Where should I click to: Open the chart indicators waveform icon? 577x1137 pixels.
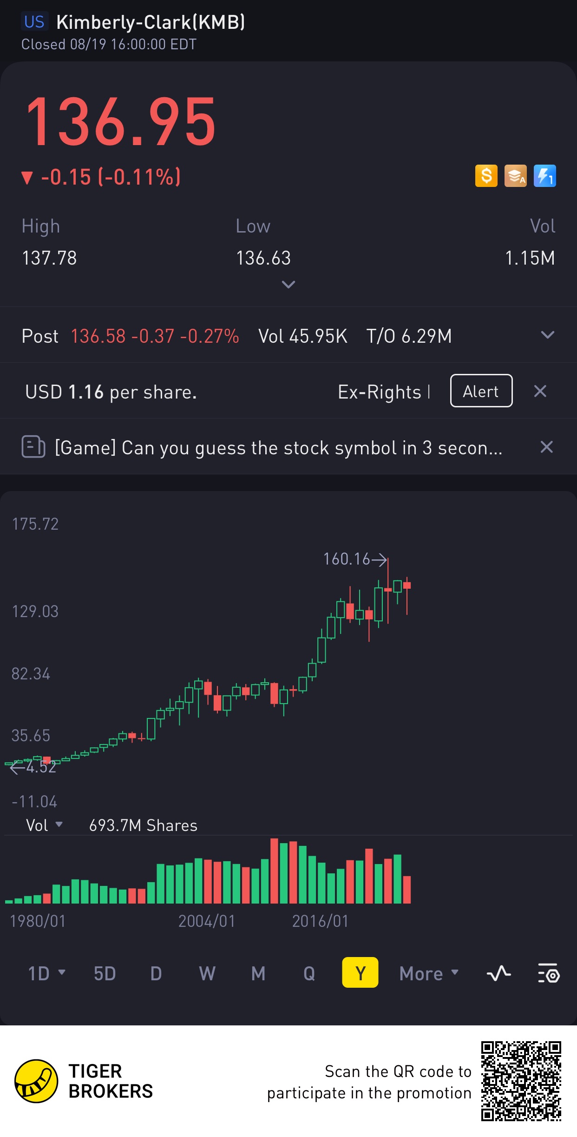pos(498,973)
